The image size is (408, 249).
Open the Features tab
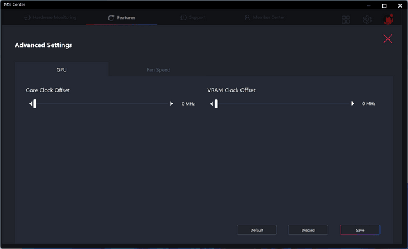point(122,17)
